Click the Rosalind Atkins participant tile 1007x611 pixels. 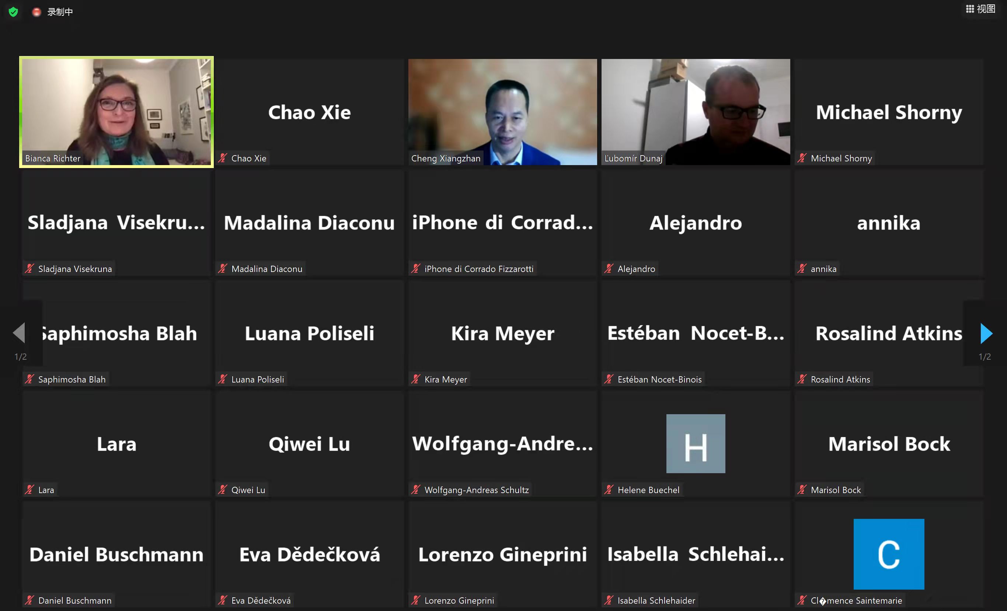pyautogui.click(x=889, y=333)
